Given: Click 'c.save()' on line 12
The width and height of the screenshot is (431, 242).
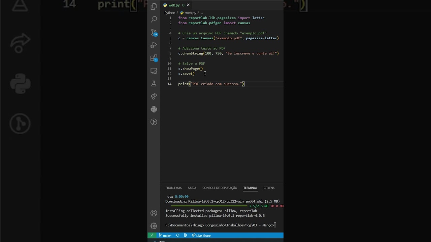Looking at the screenshot, I should pyautogui.click(x=186, y=74).
